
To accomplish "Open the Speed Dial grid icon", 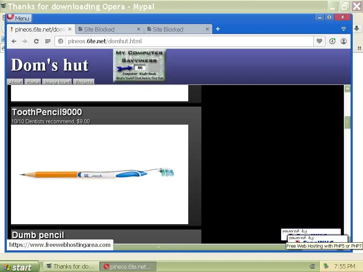I will [x=48, y=41].
